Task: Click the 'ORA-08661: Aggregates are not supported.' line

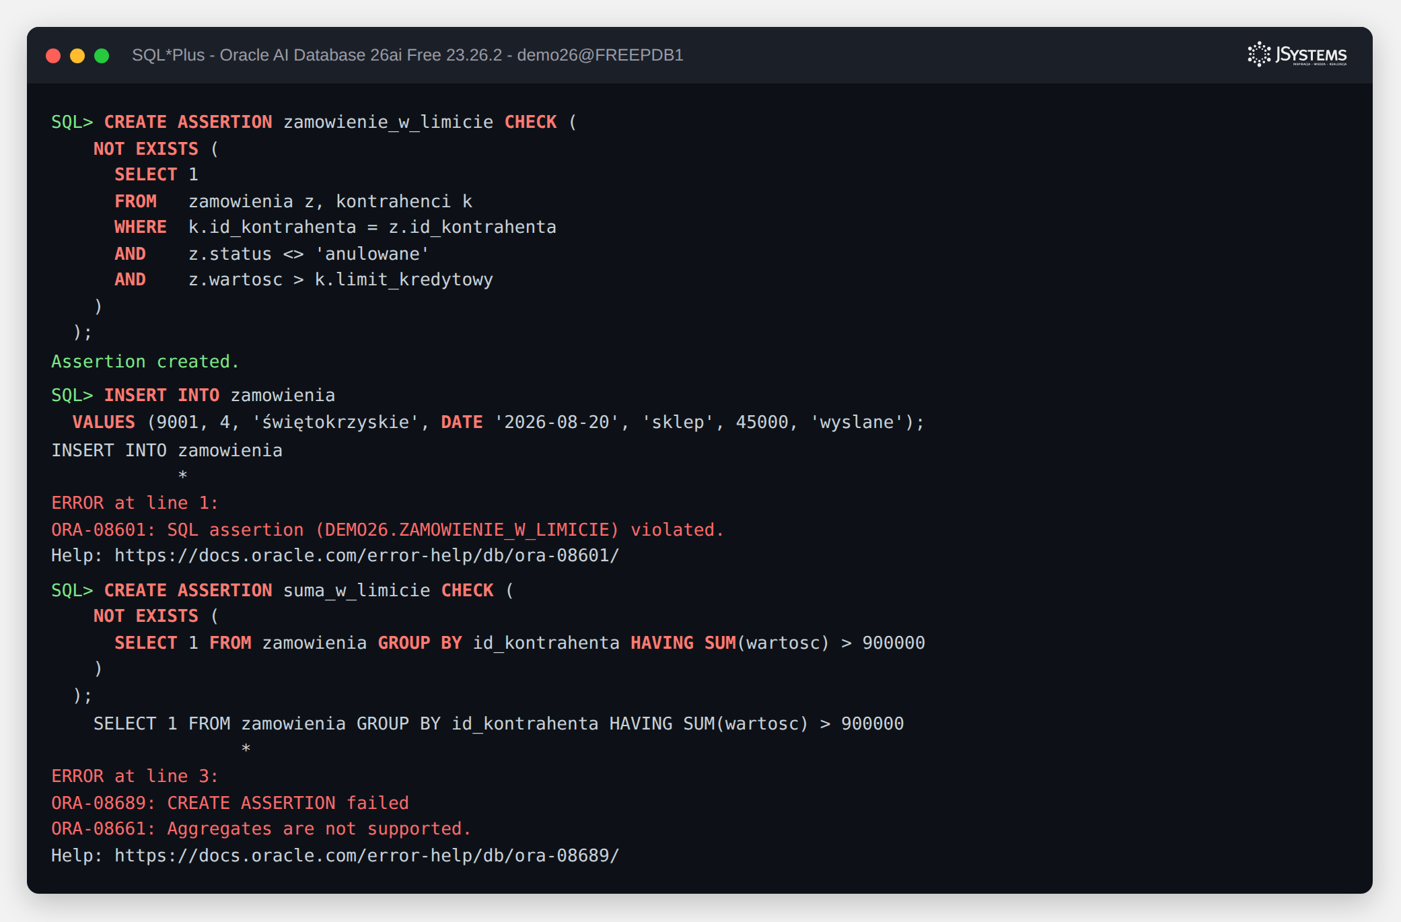Action: click(x=261, y=829)
